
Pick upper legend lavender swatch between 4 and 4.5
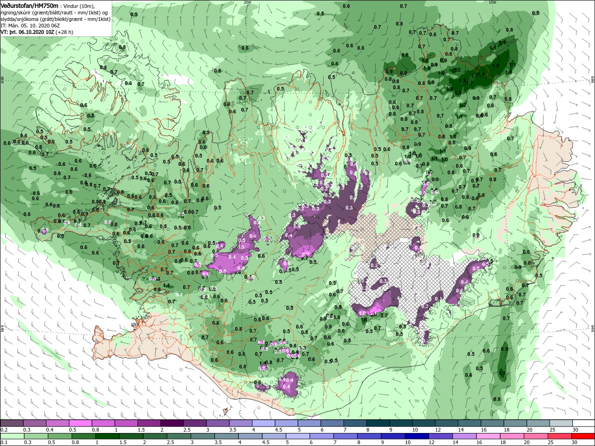point(263,423)
